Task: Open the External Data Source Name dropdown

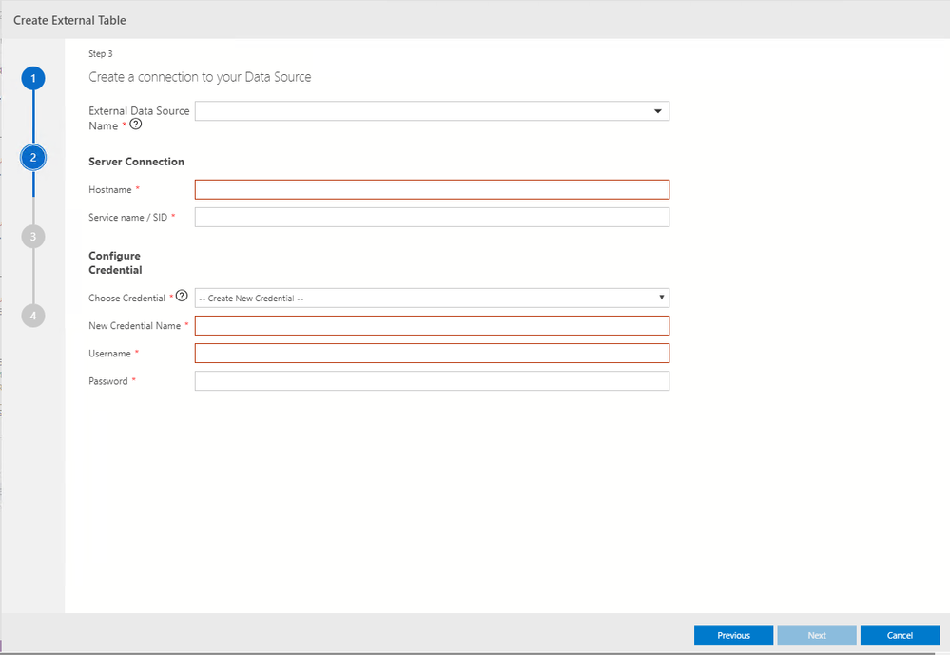Action: [x=432, y=111]
